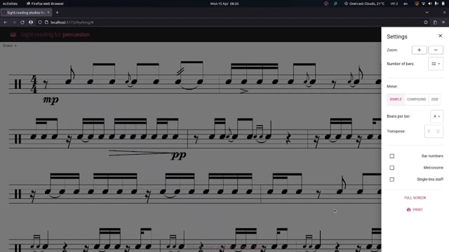Open the Firefox application menu icon
This screenshot has height=252, width=449.
point(443,22)
